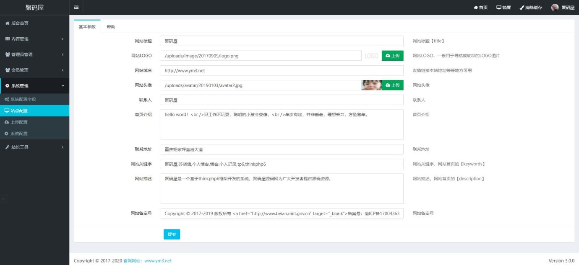The width and height of the screenshot is (579, 265).
Task: Open 上传配置 submenu item
Action: coord(34,122)
